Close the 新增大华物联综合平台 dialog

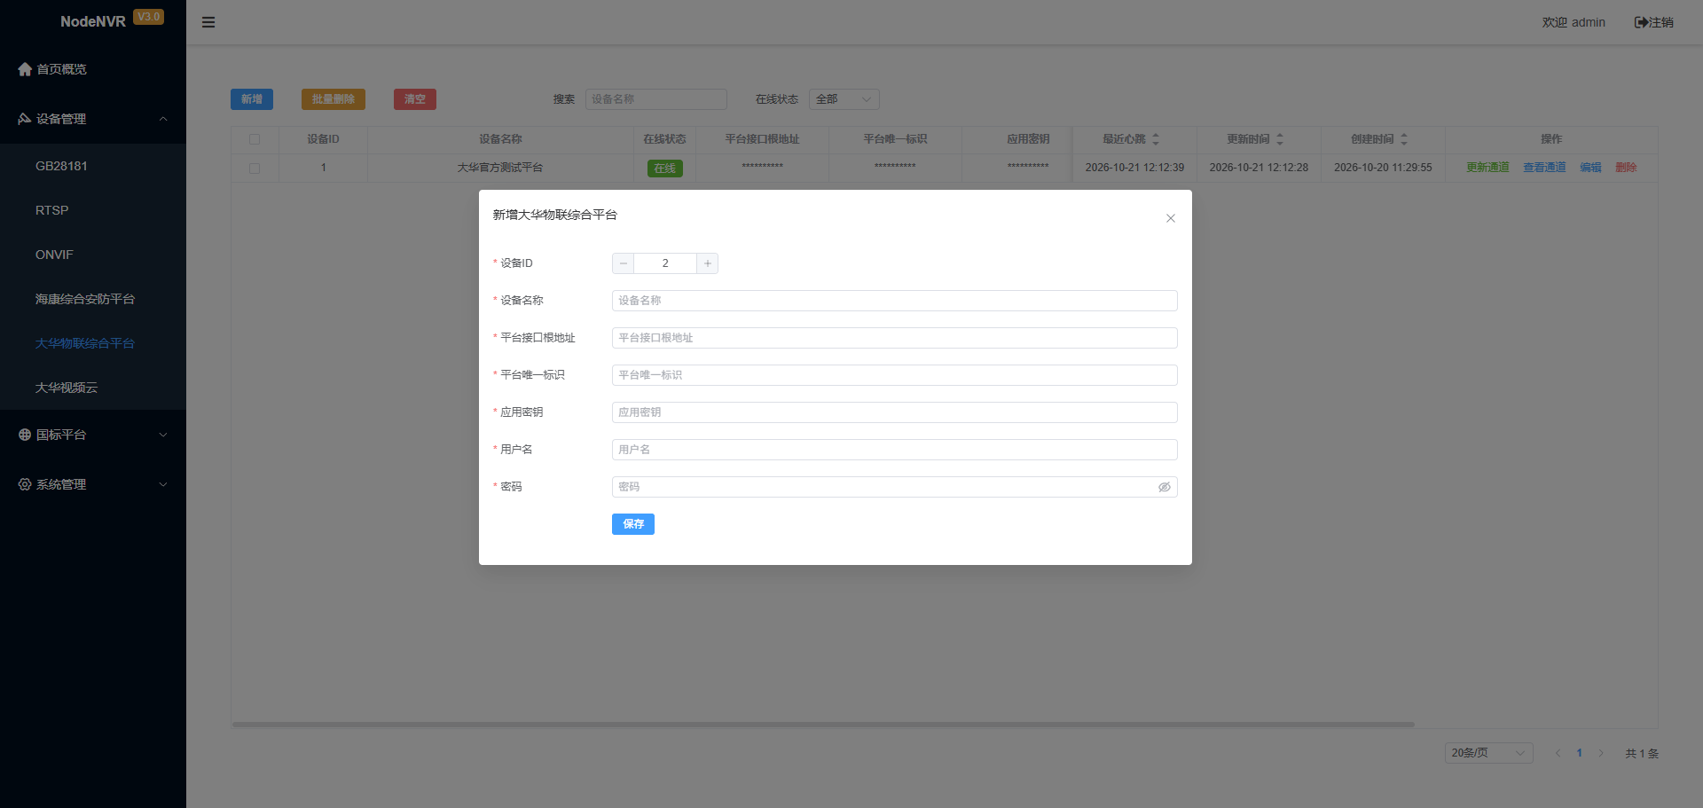pos(1171,218)
